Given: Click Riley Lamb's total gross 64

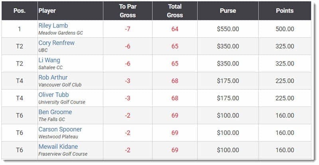Looking at the screenshot, I should click(x=175, y=29).
